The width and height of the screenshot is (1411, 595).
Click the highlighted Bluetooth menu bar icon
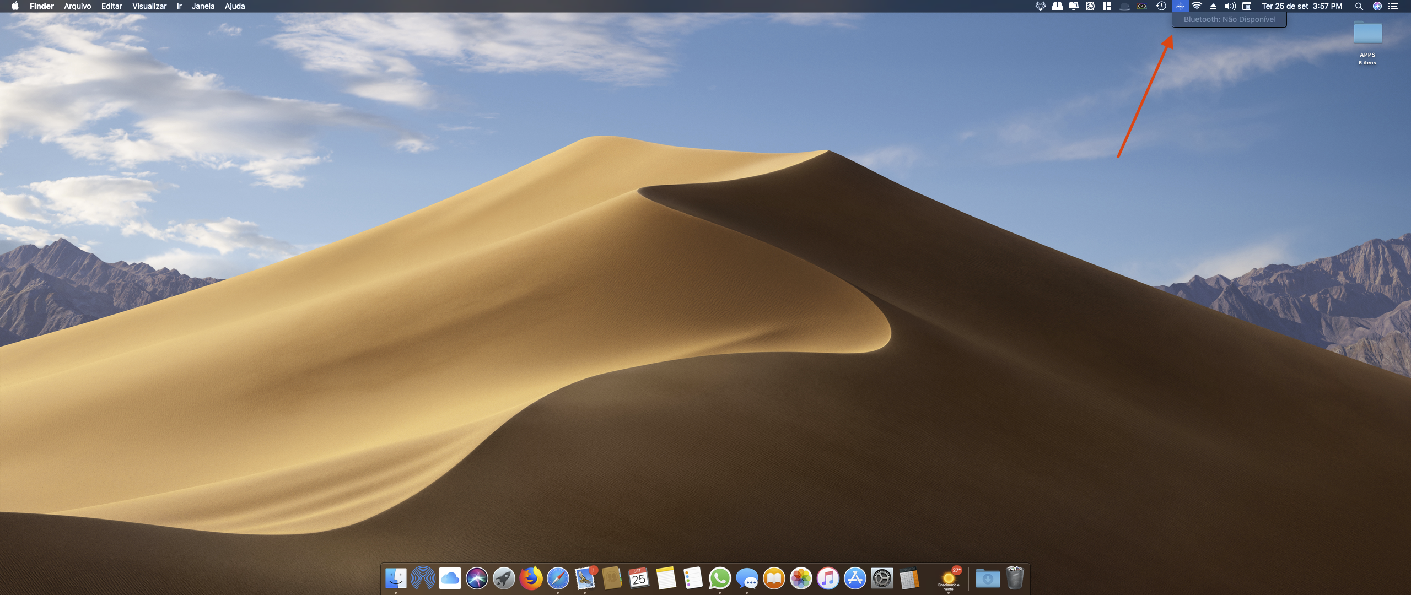(1180, 6)
